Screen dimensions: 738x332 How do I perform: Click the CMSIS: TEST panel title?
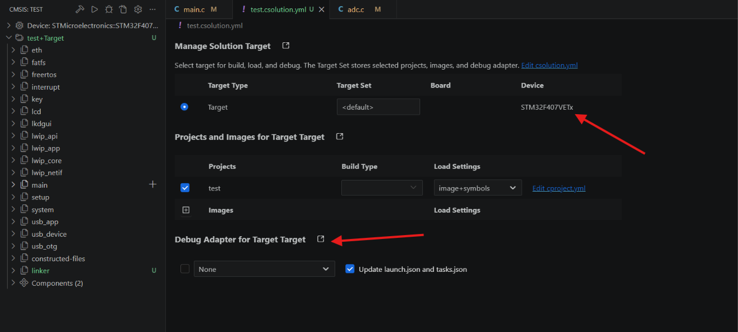(x=26, y=9)
